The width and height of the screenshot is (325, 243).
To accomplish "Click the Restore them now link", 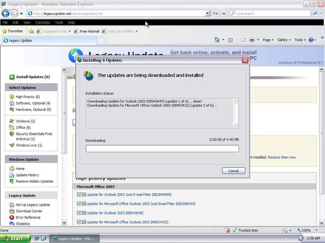I will point(282,157).
